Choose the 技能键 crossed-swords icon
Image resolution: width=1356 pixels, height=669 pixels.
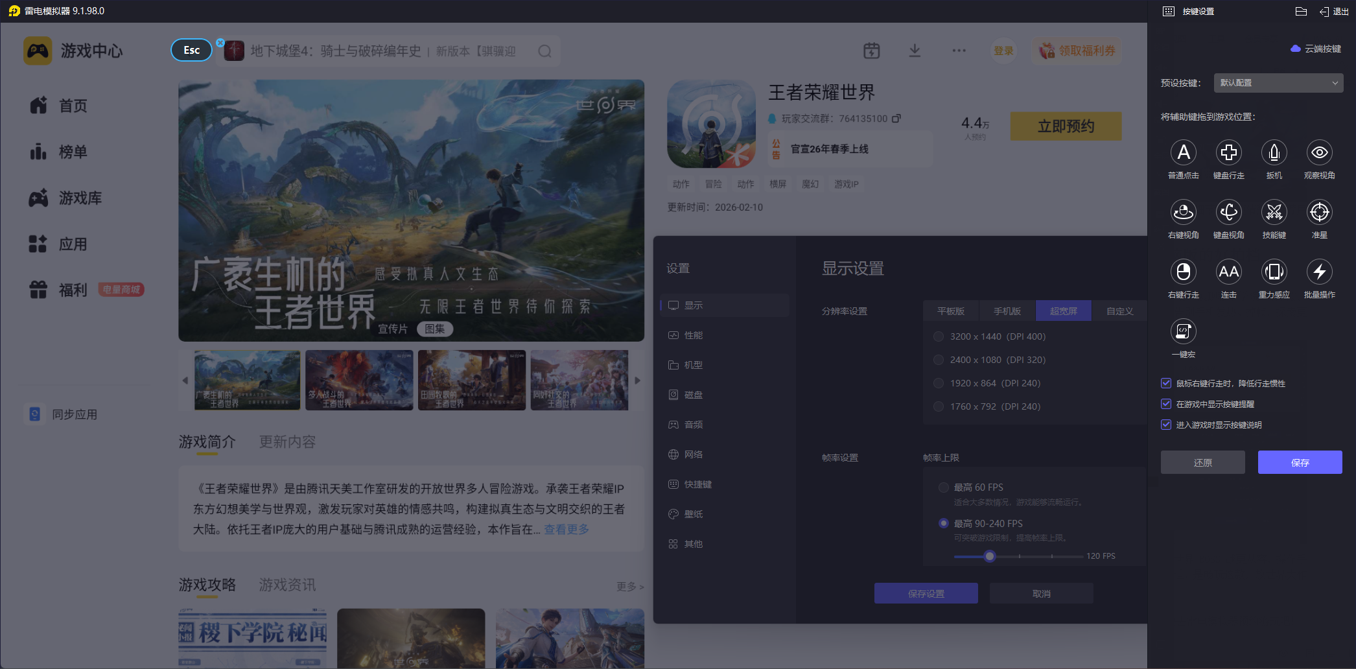[1274, 212]
